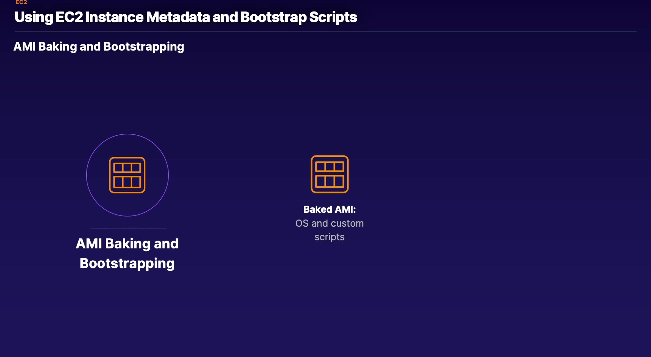The image size is (651, 357).
Task: Click the large 'Bootstrapping' word below the circle
Action: point(127,263)
